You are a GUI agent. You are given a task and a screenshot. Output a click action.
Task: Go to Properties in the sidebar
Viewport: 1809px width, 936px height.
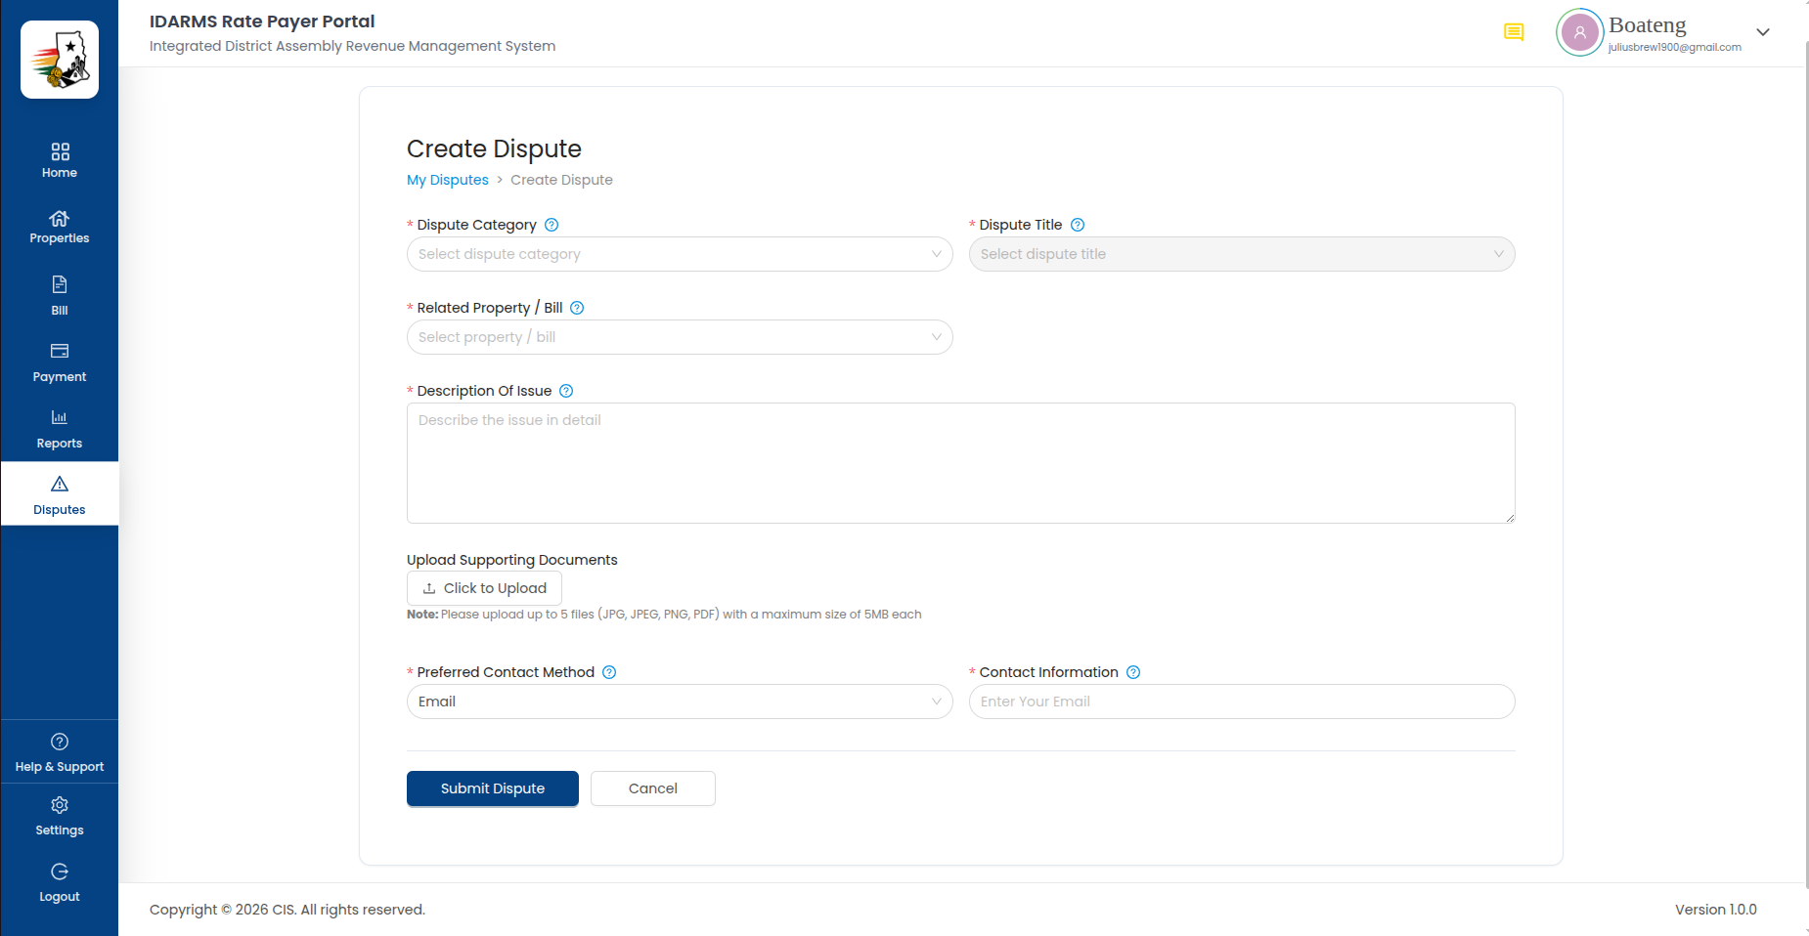coord(60,227)
